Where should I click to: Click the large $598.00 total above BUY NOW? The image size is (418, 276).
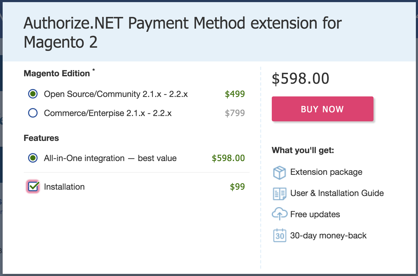pyautogui.click(x=300, y=79)
